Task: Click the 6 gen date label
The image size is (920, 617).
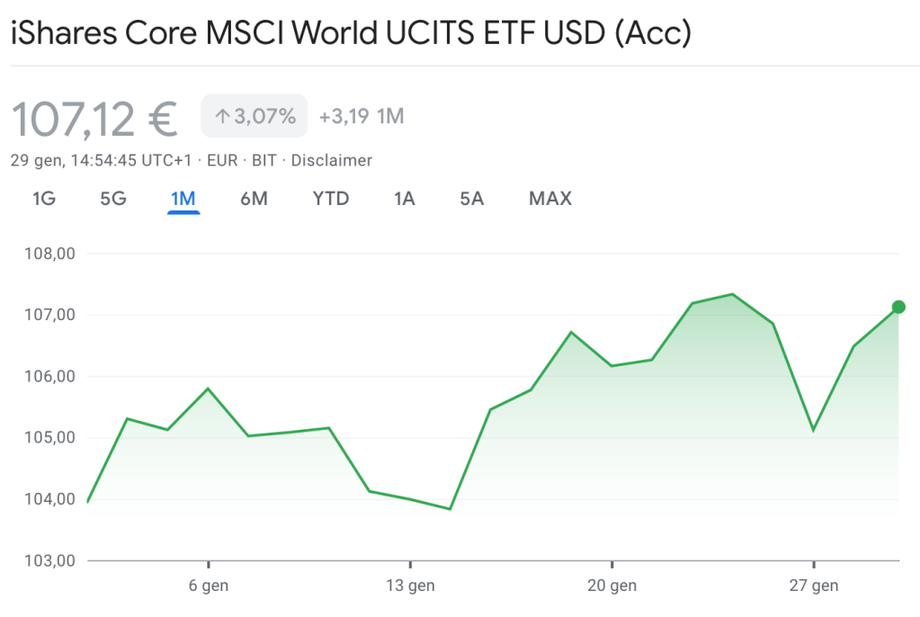Action: [x=209, y=586]
